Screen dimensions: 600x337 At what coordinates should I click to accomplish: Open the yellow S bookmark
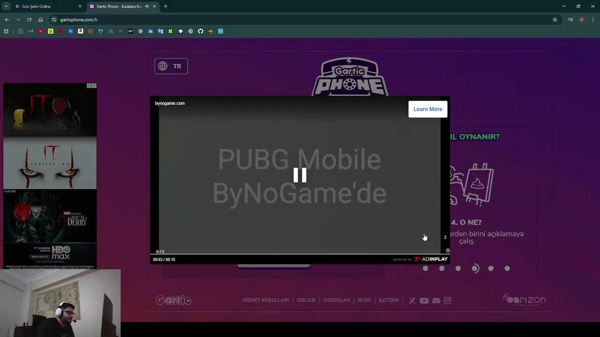pos(51,31)
